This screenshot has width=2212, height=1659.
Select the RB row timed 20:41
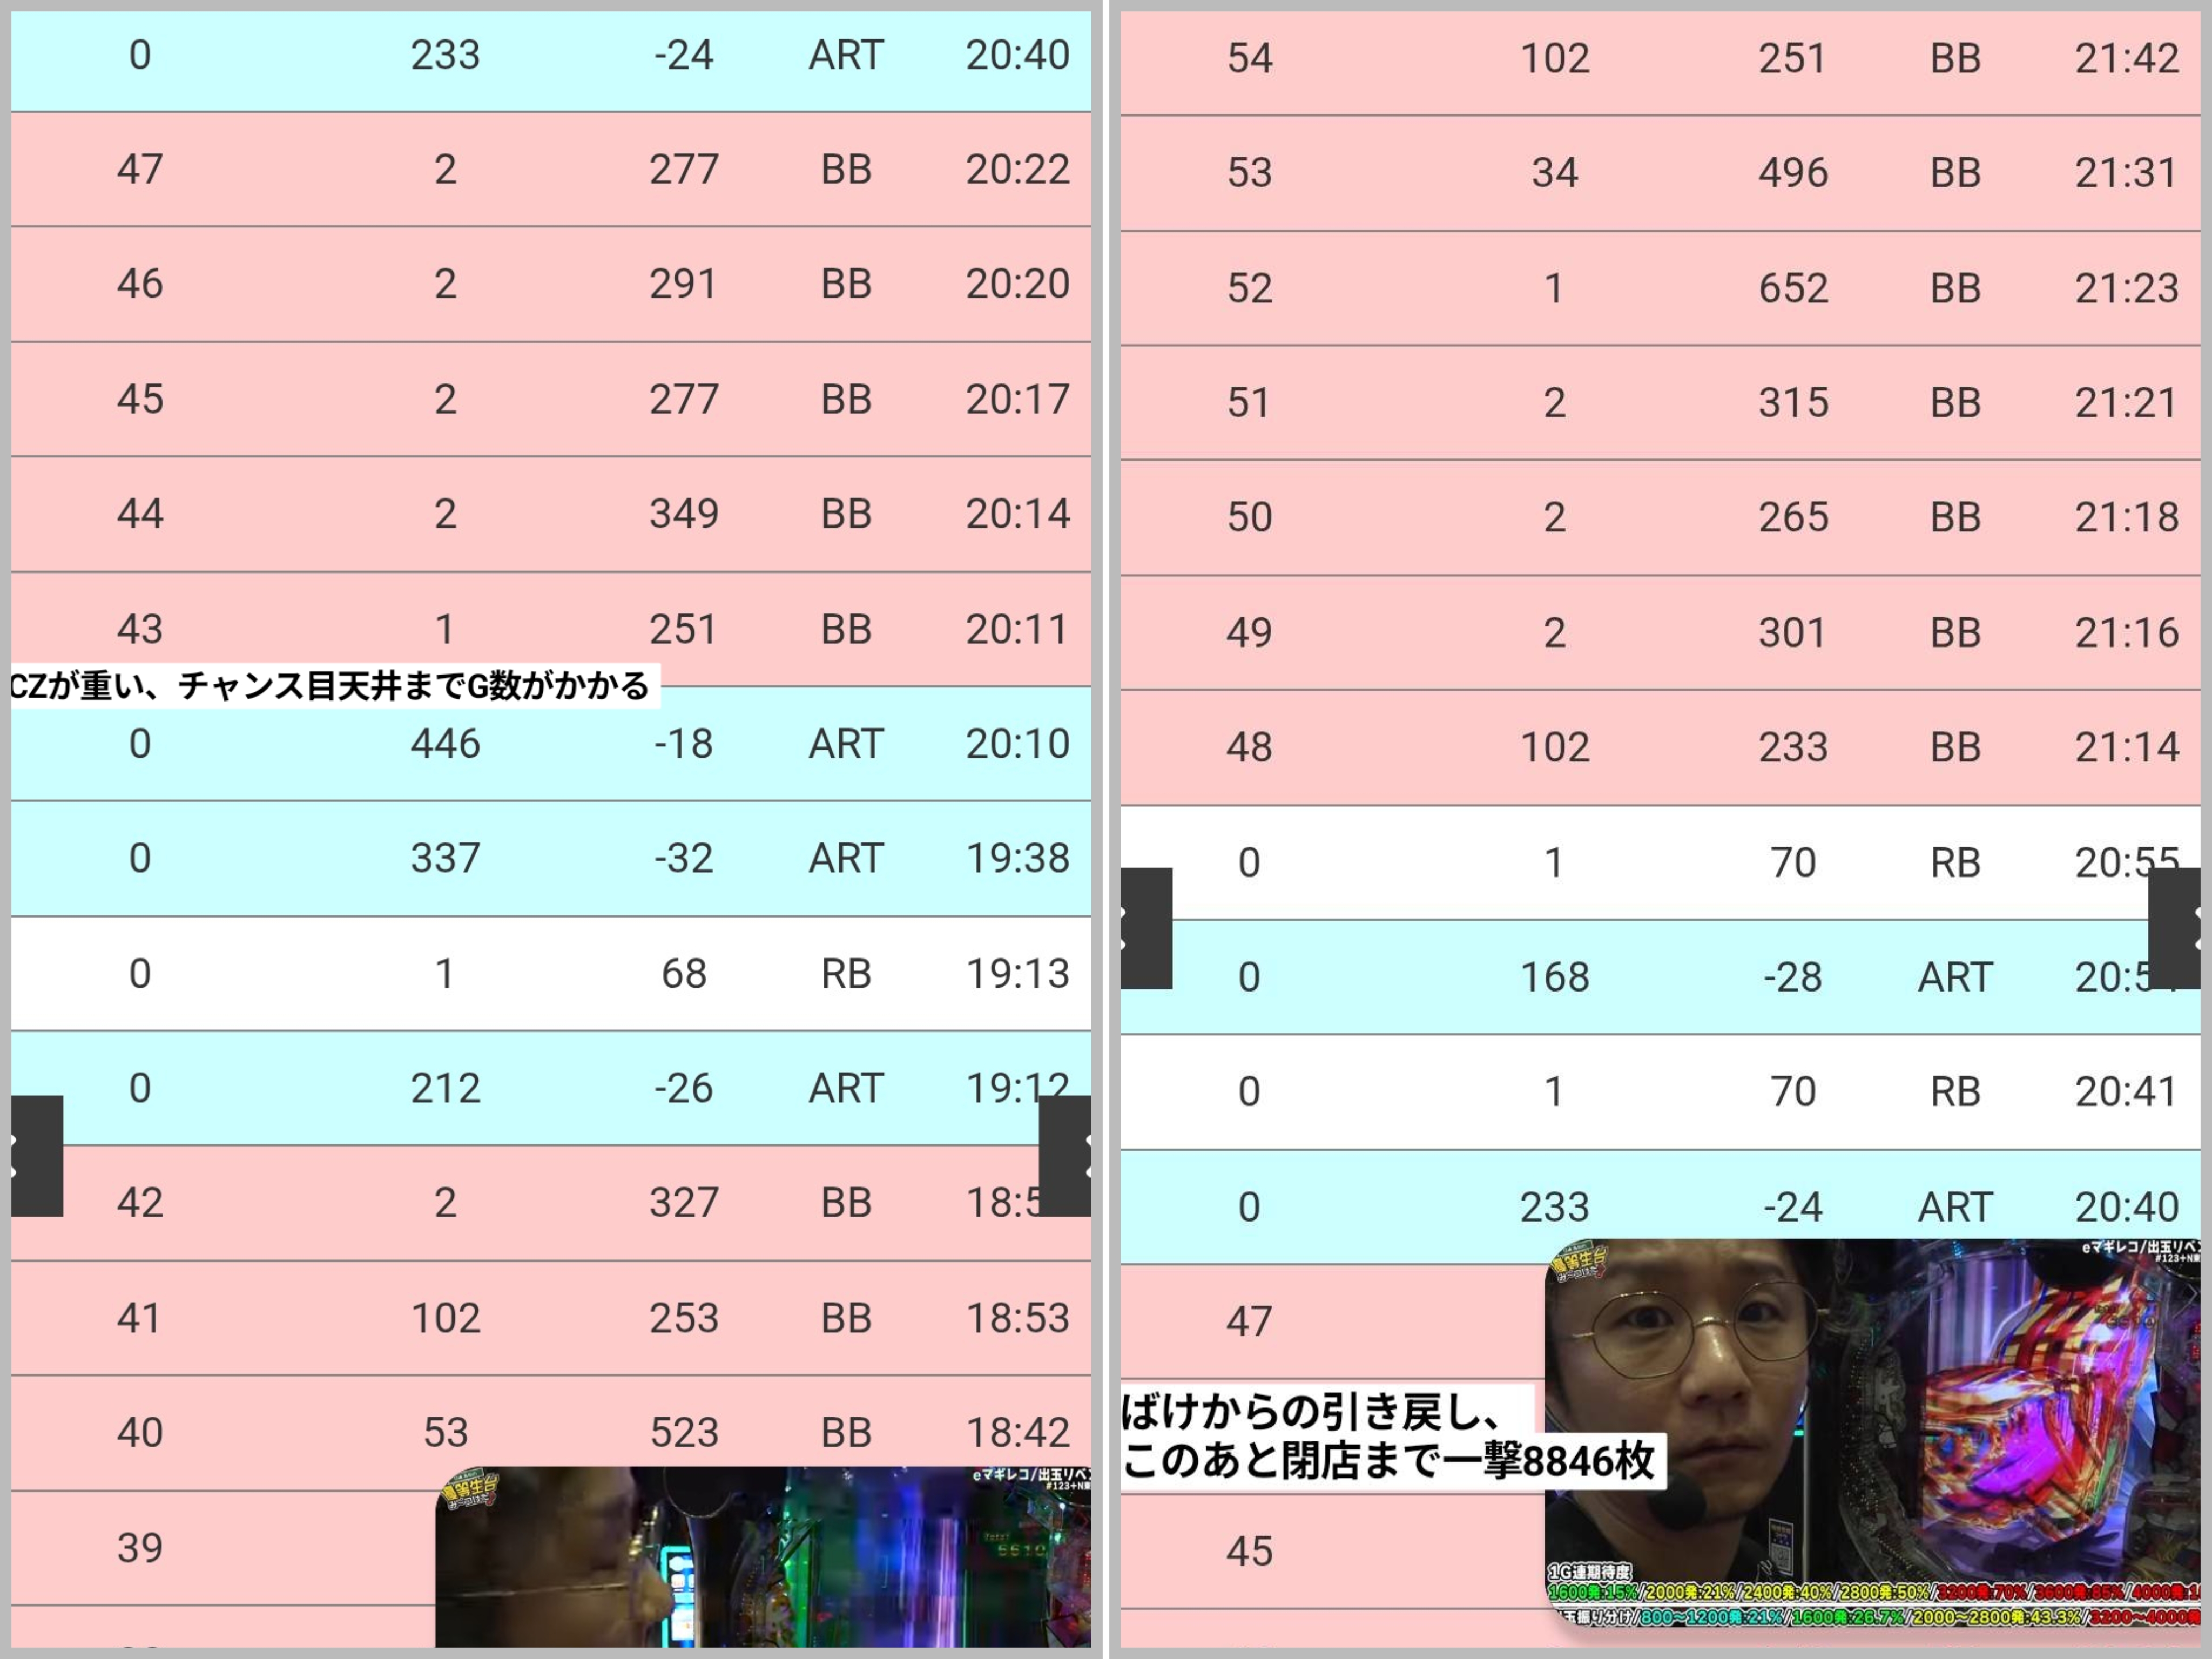(x=1660, y=1091)
